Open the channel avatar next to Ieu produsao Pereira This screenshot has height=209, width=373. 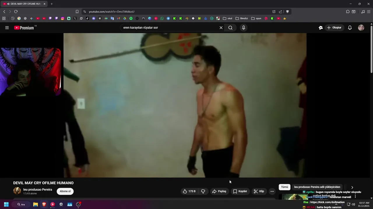click(x=17, y=191)
